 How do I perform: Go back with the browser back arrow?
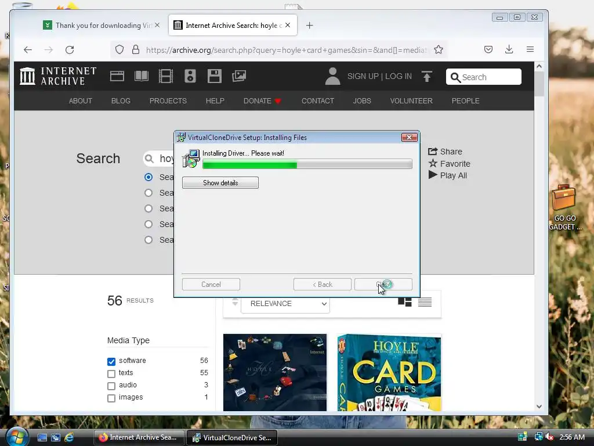tap(28, 50)
